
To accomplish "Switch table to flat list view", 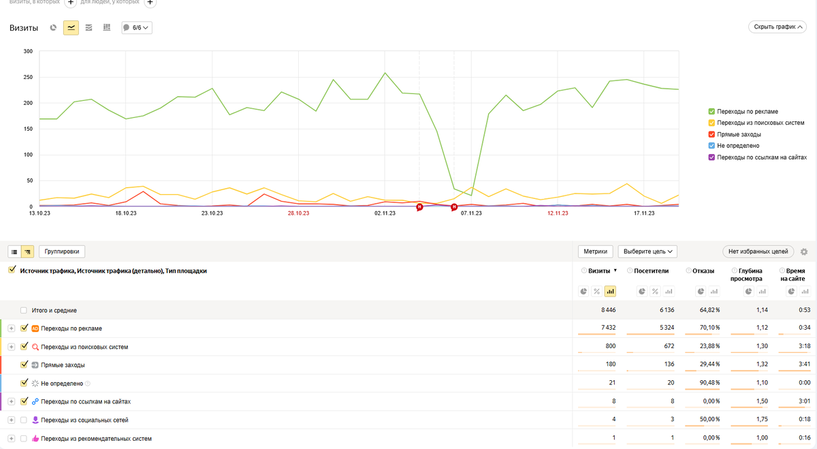I will pyautogui.click(x=14, y=251).
